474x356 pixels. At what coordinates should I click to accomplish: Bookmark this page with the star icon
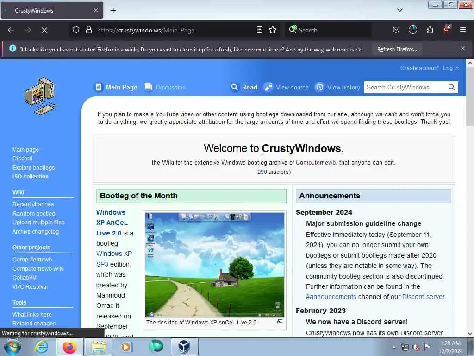(x=273, y=30)
